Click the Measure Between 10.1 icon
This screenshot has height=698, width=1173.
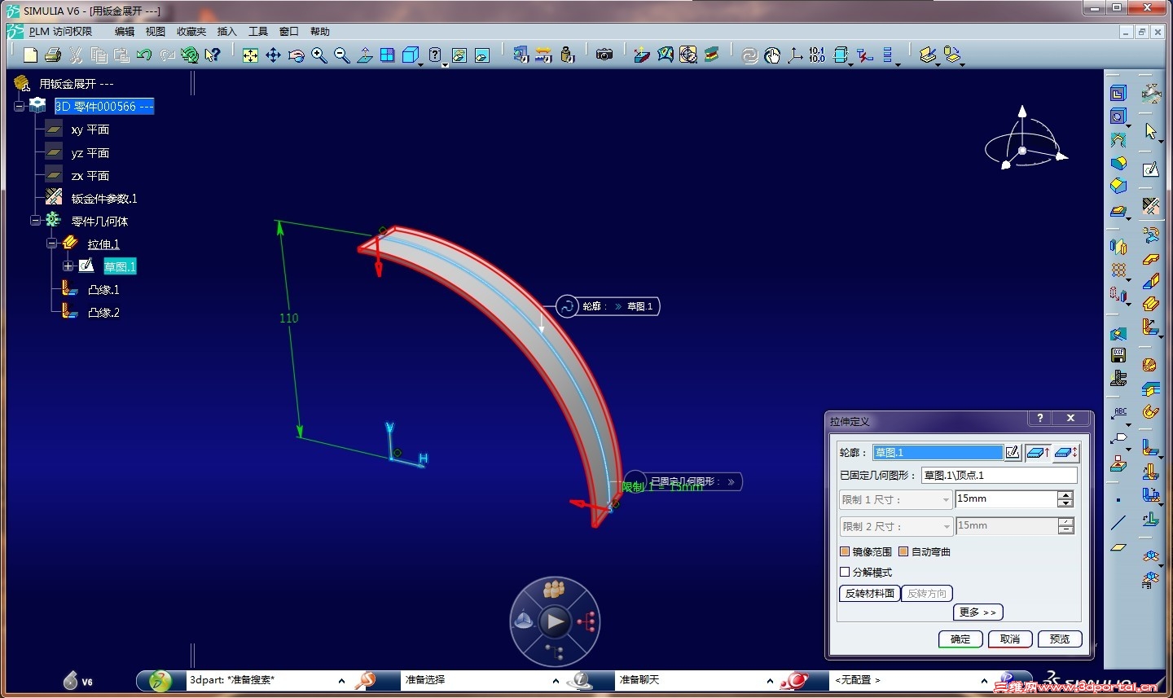pos(817,55)
